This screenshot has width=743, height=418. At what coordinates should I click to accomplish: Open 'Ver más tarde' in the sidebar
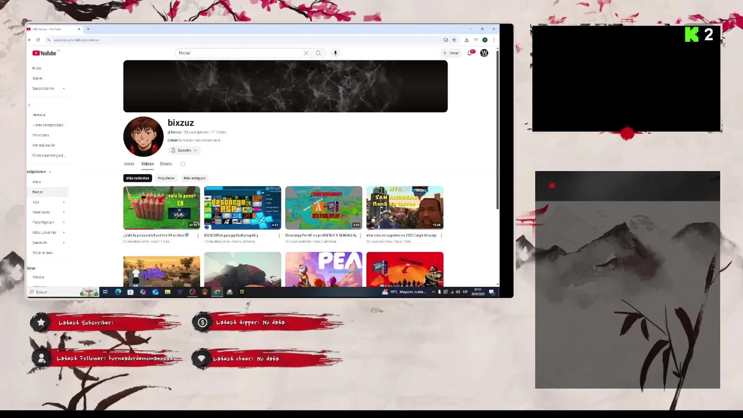44,145
